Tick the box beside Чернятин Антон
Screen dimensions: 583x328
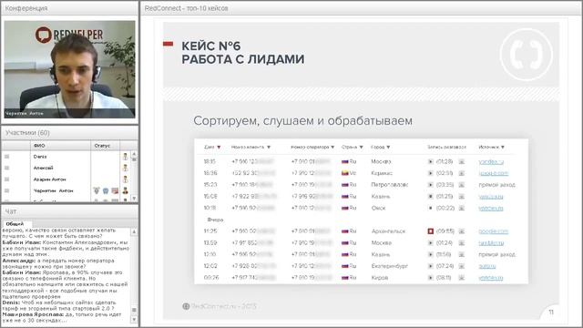tap(6, 190)
